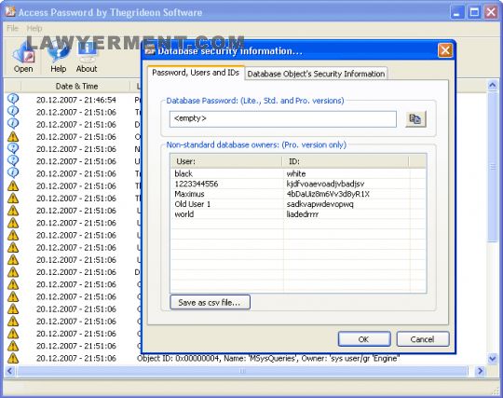Copy the database password with the clipboard icon

(415, 119)
